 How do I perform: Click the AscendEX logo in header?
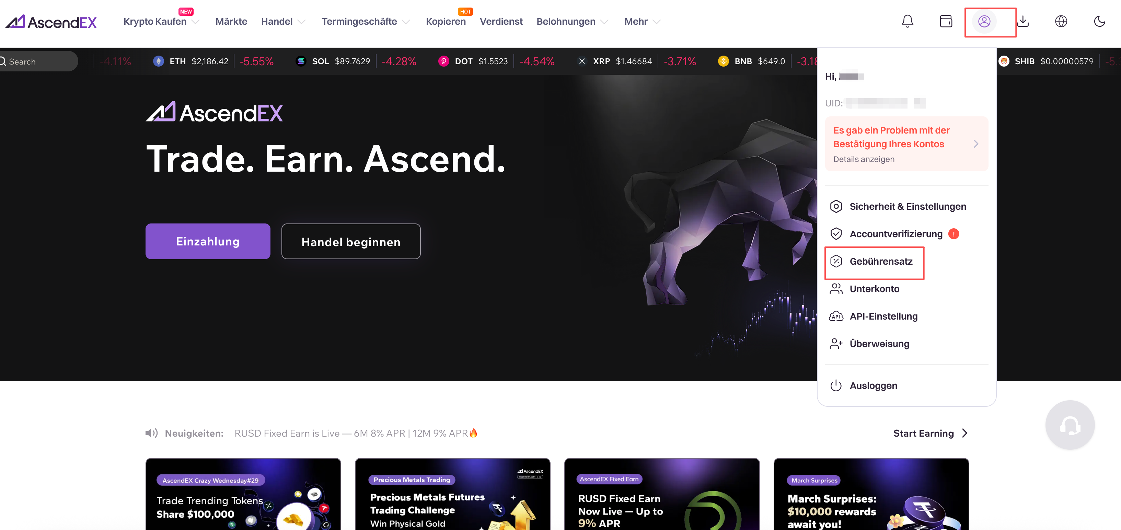pos(51,22)
